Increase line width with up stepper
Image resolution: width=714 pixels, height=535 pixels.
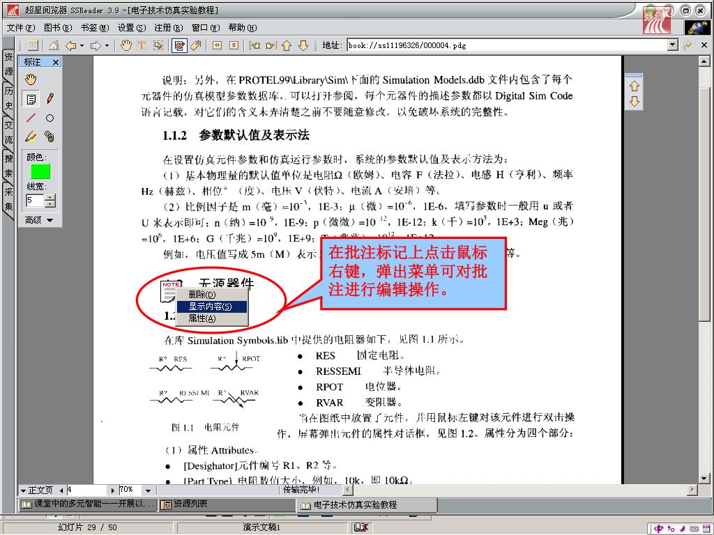(50, 197)
